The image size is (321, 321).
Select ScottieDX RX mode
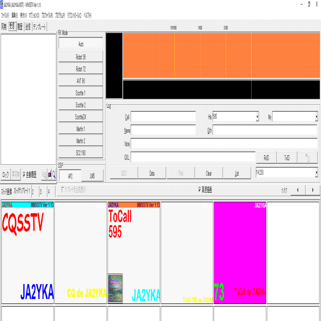[x=81, y=117]
